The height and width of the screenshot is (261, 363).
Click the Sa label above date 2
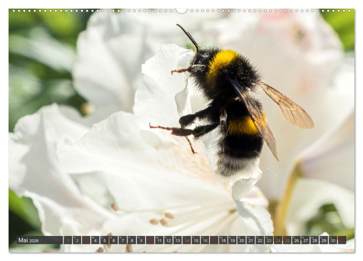[x=75, y=237]
